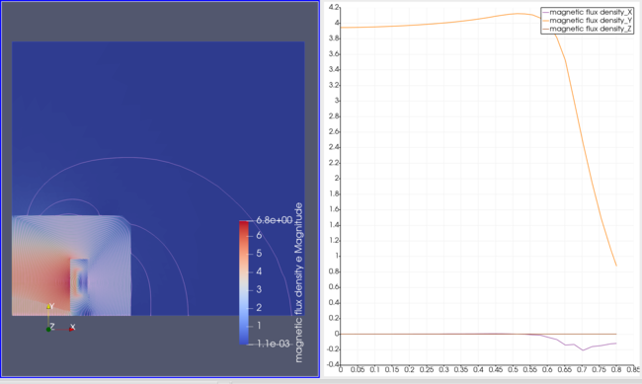Select the magnetic flux density_Z legend entry

click(587, 29)
